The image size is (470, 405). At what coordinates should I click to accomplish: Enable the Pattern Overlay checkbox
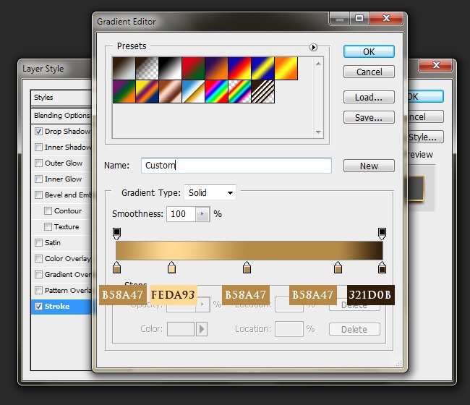38,290
